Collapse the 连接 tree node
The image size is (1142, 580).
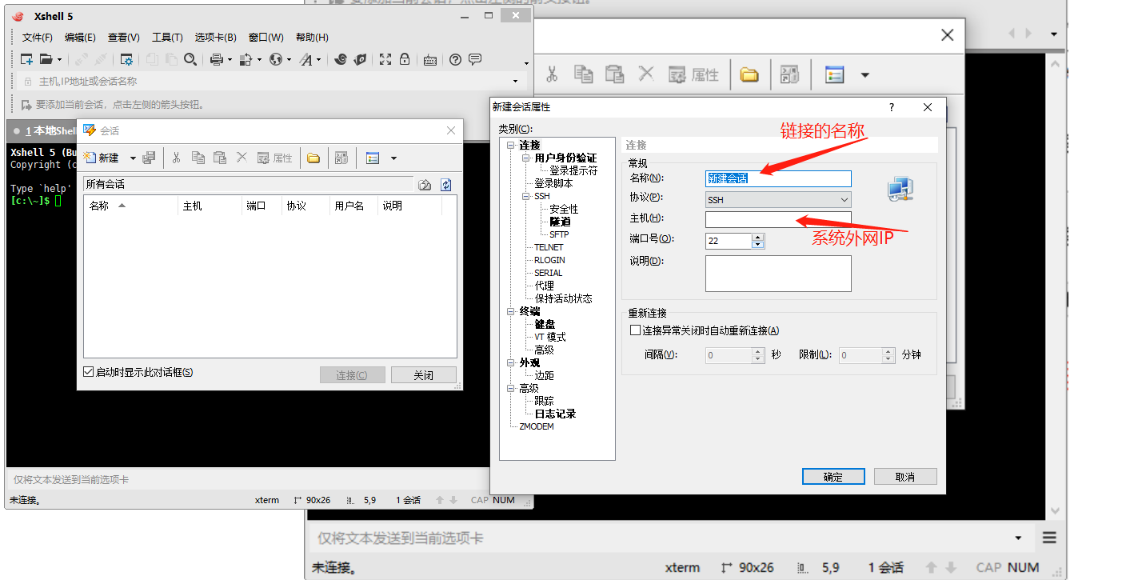click(x=511, y=145)
